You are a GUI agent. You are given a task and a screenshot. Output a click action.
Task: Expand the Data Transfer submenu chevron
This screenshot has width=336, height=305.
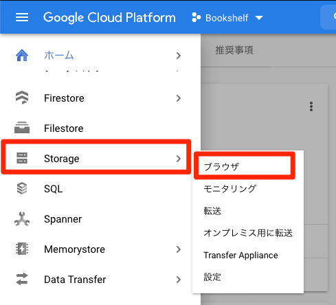(179, 280)
